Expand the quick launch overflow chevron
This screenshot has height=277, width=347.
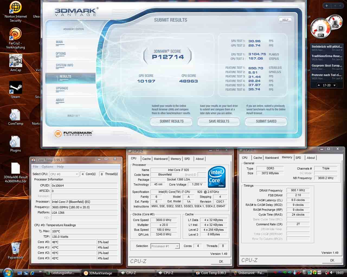pos(40,272)
